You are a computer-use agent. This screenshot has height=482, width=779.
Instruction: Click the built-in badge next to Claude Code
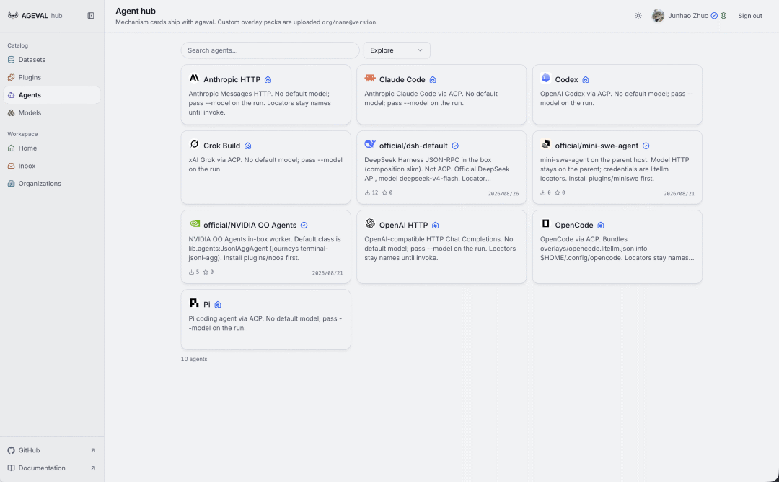pyautogui.click(x=433, y=80)
